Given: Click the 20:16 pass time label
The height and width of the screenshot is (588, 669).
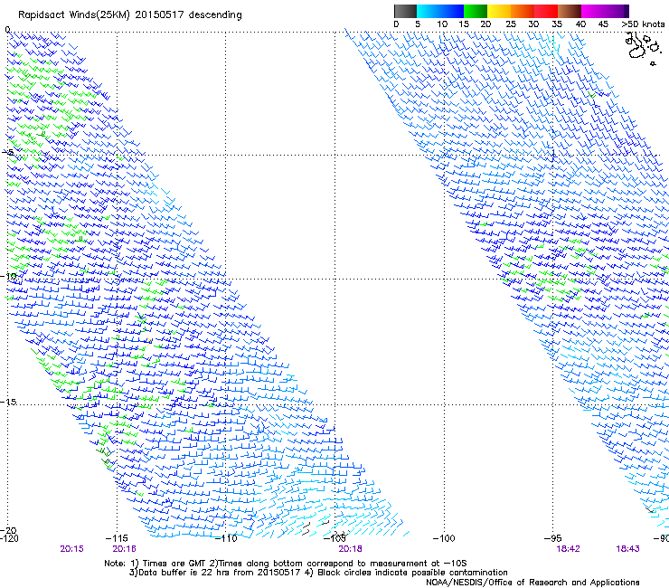Looking at the screenshot, I should (124, 549).
